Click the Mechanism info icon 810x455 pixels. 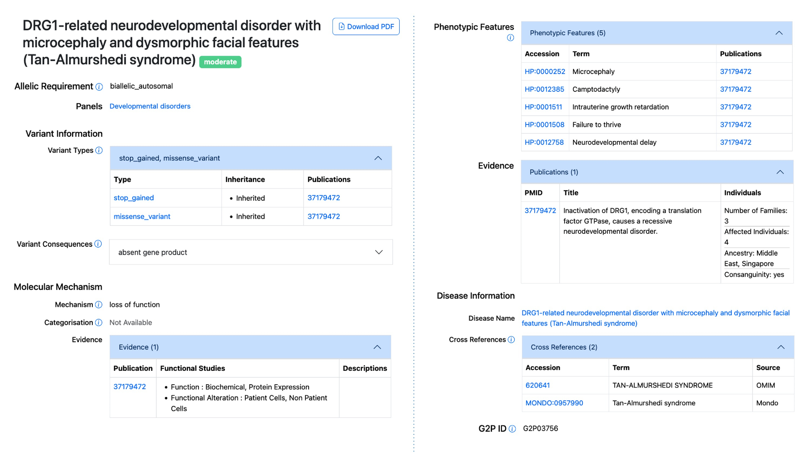pyautogui.click(x=98, y=305)
